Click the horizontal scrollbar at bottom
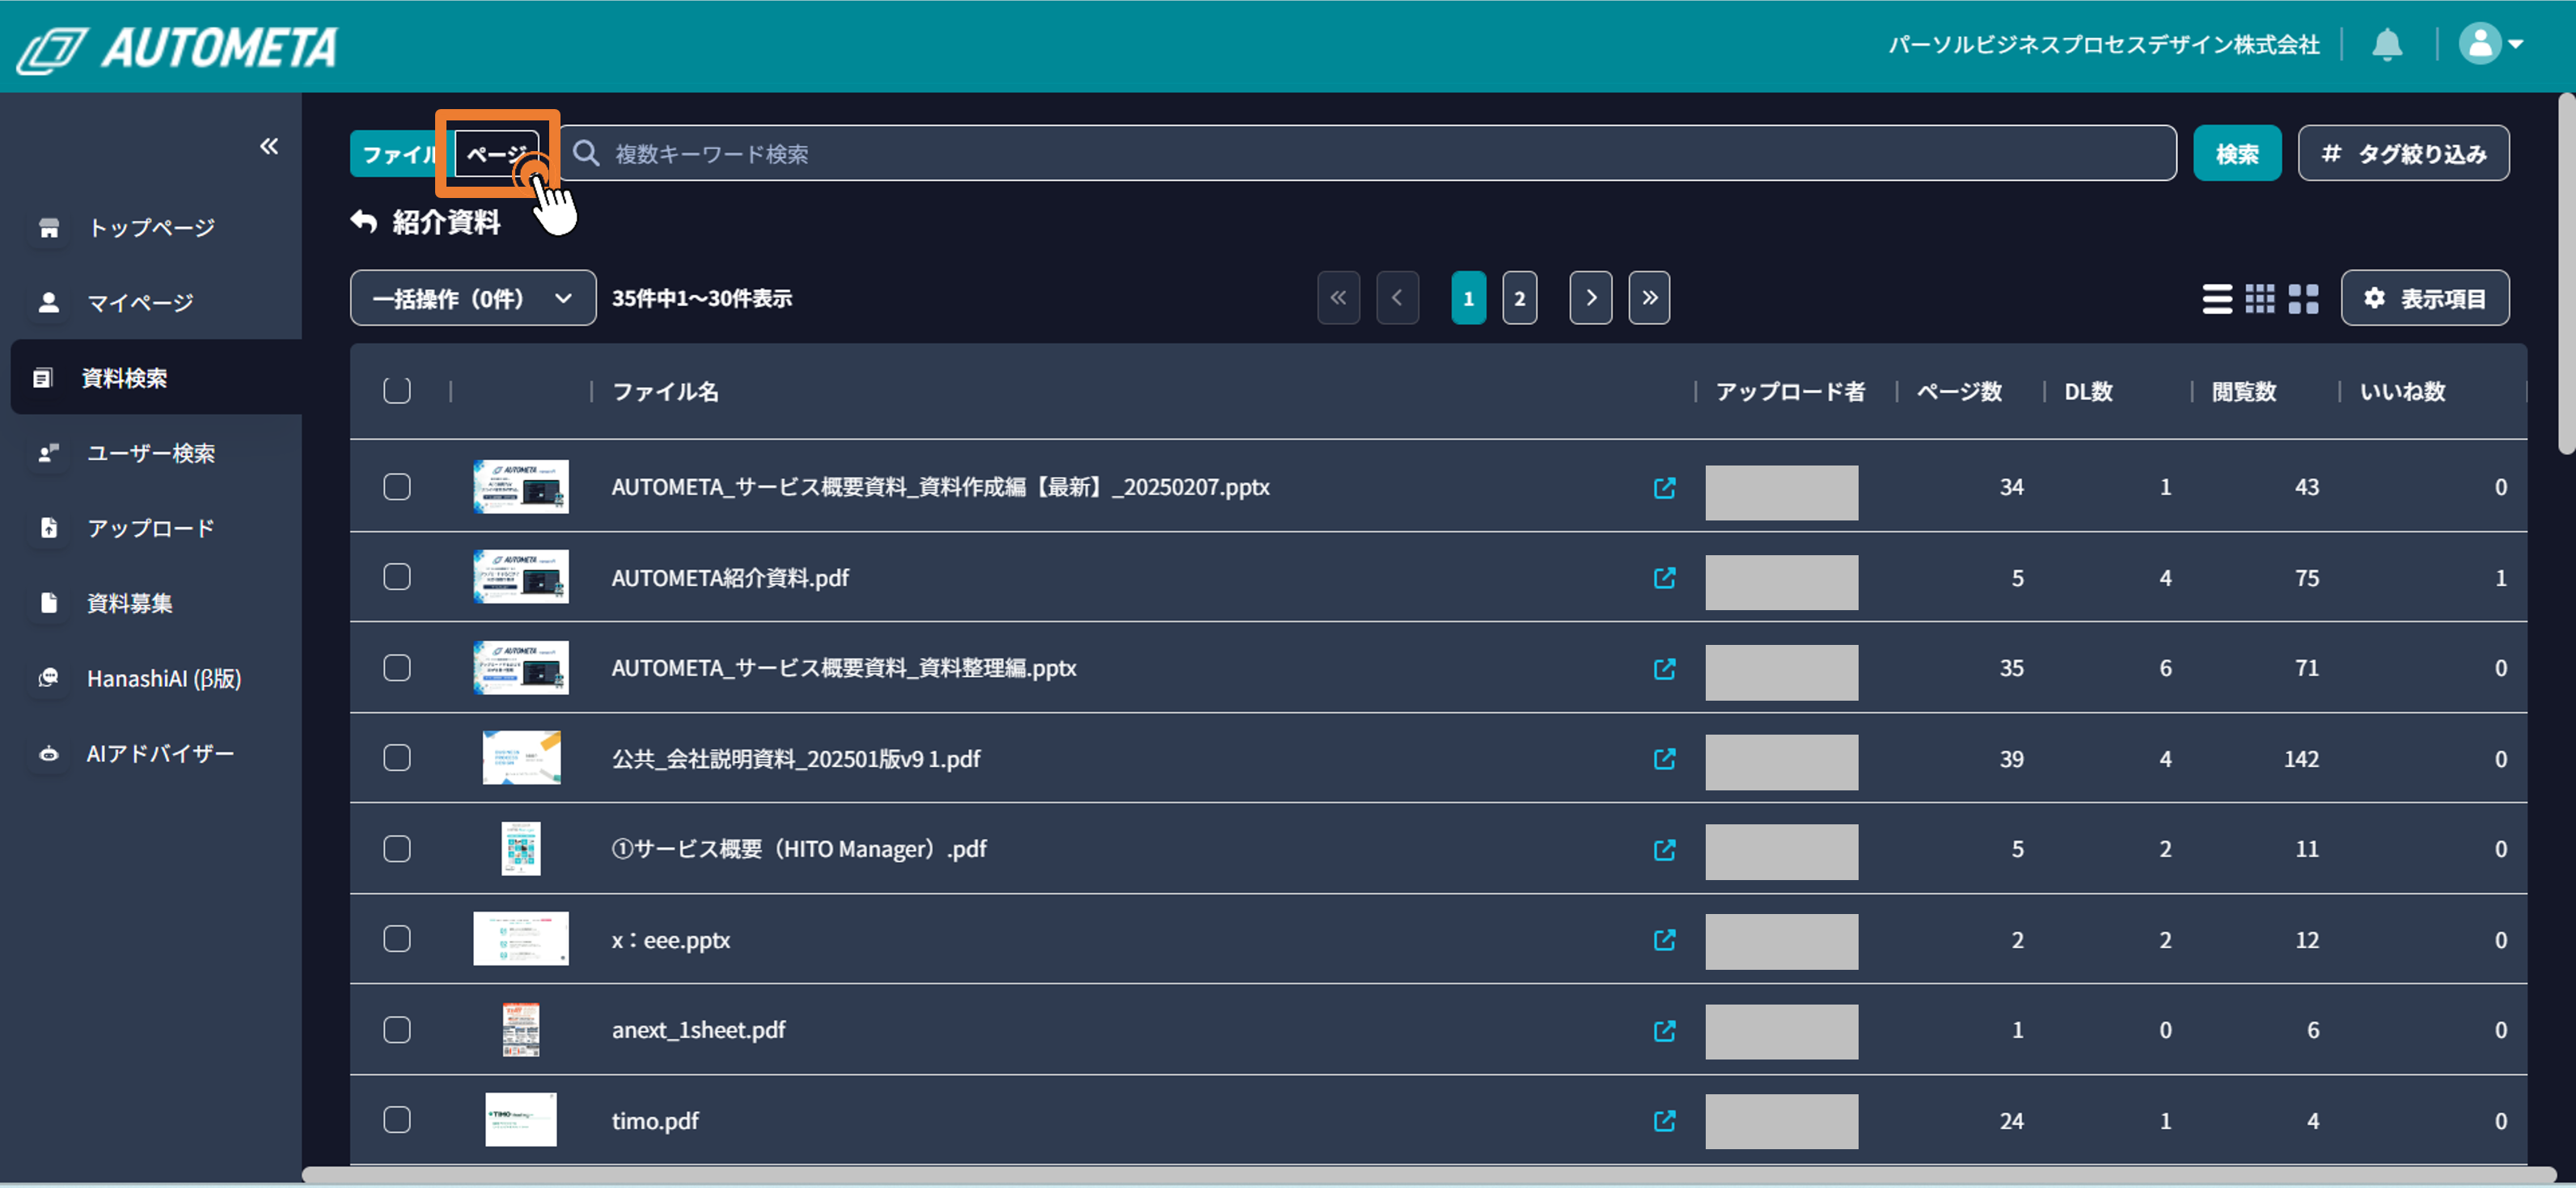 [1429, 1175]
